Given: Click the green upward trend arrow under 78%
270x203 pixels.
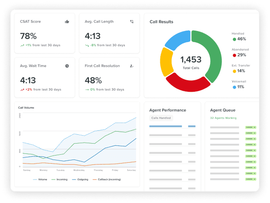Looking at the screenshot, I should click(22, 45).
